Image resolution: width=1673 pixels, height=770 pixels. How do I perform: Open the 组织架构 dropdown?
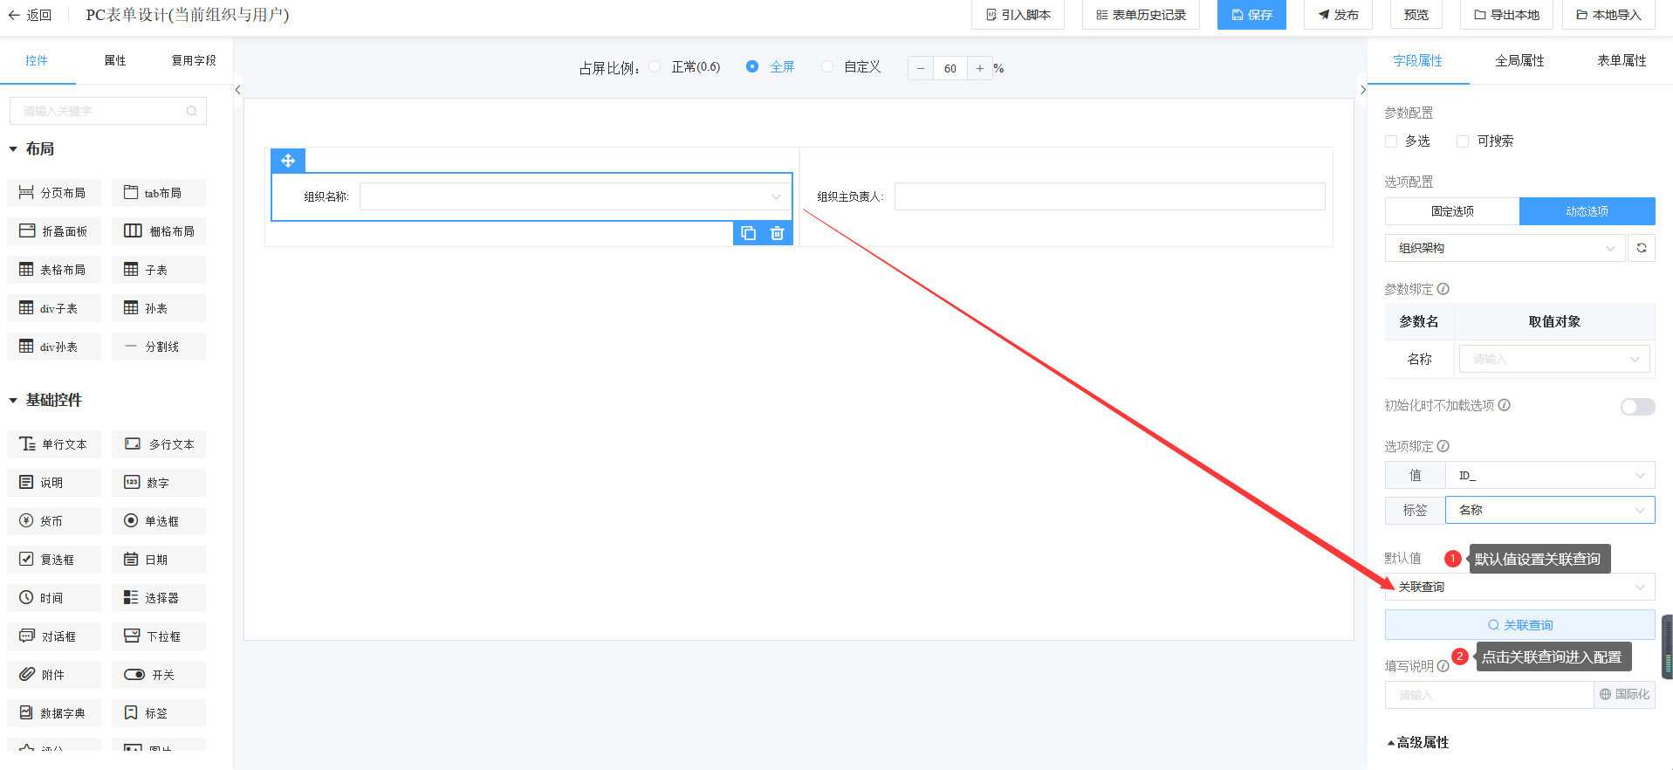1505,248
